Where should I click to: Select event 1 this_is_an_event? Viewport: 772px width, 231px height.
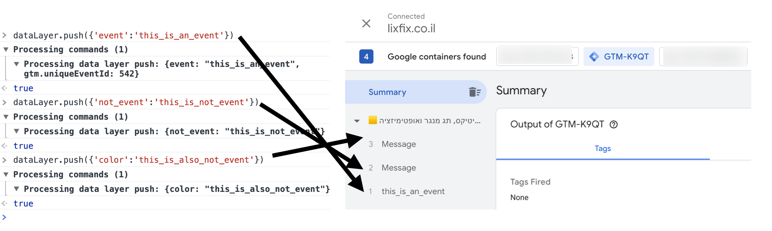[420, 191]
